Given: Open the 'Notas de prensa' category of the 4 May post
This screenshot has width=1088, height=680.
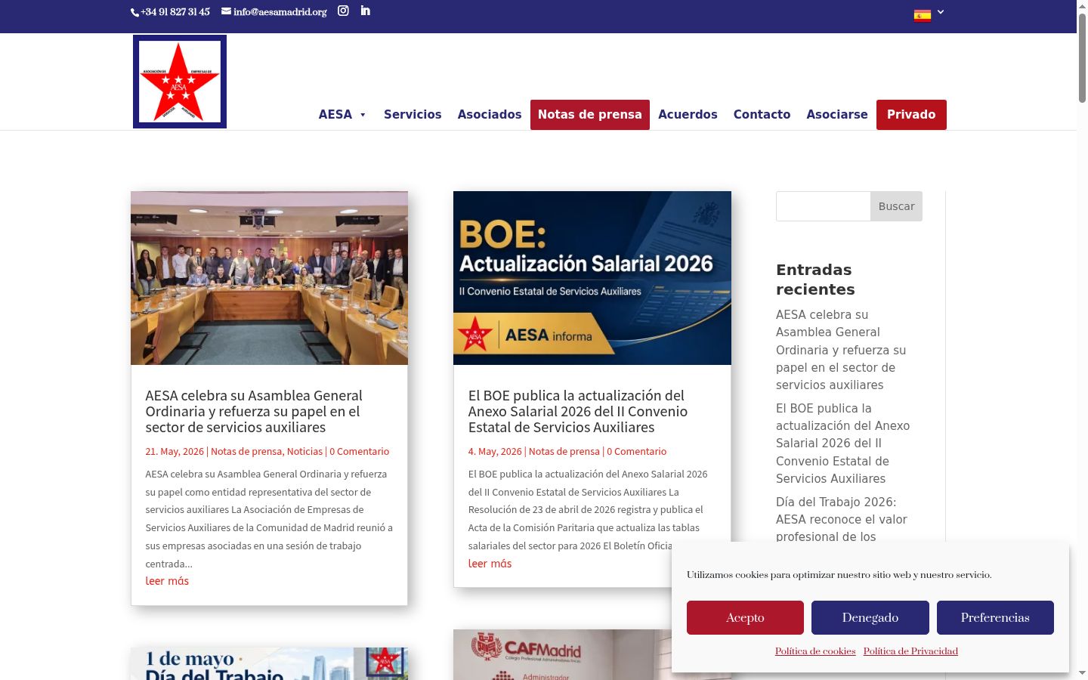Looking at the screenshot, I should click(x=564, y=452).
